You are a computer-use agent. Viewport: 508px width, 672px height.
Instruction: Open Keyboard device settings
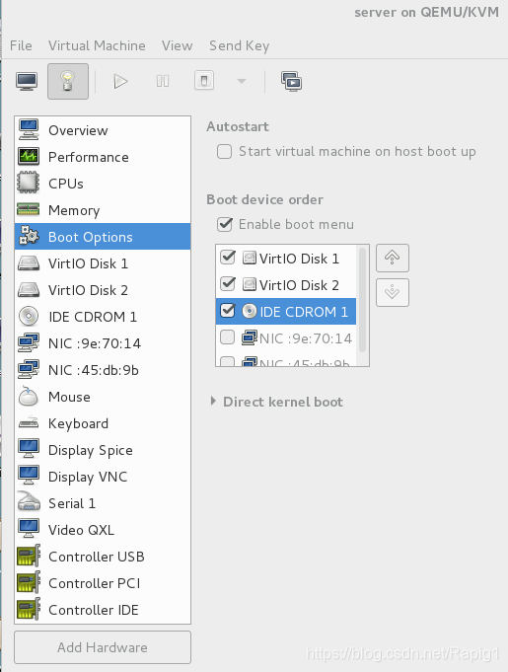click(x=103, y=423)
